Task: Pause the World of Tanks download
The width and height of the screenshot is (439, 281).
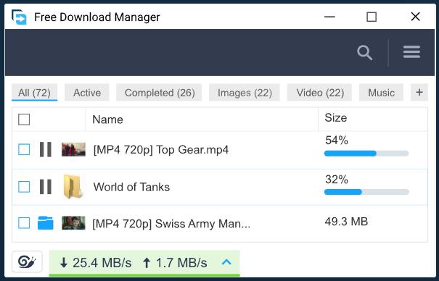Action: point(46,187)
